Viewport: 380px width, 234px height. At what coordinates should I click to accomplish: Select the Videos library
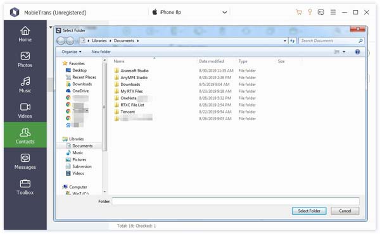[75, 173]
